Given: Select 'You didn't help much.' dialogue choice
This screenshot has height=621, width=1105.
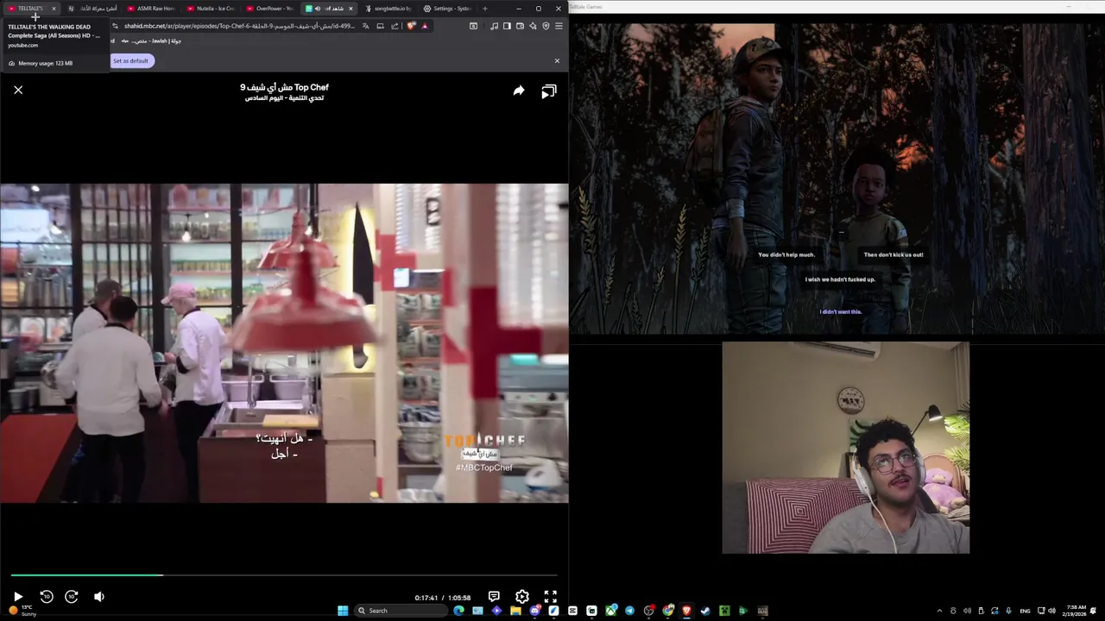Looking at the screenshot, I should click(x=786, y=254).
